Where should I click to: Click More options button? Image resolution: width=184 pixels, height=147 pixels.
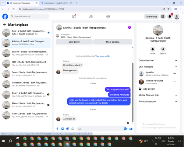[x=113, y=42]
